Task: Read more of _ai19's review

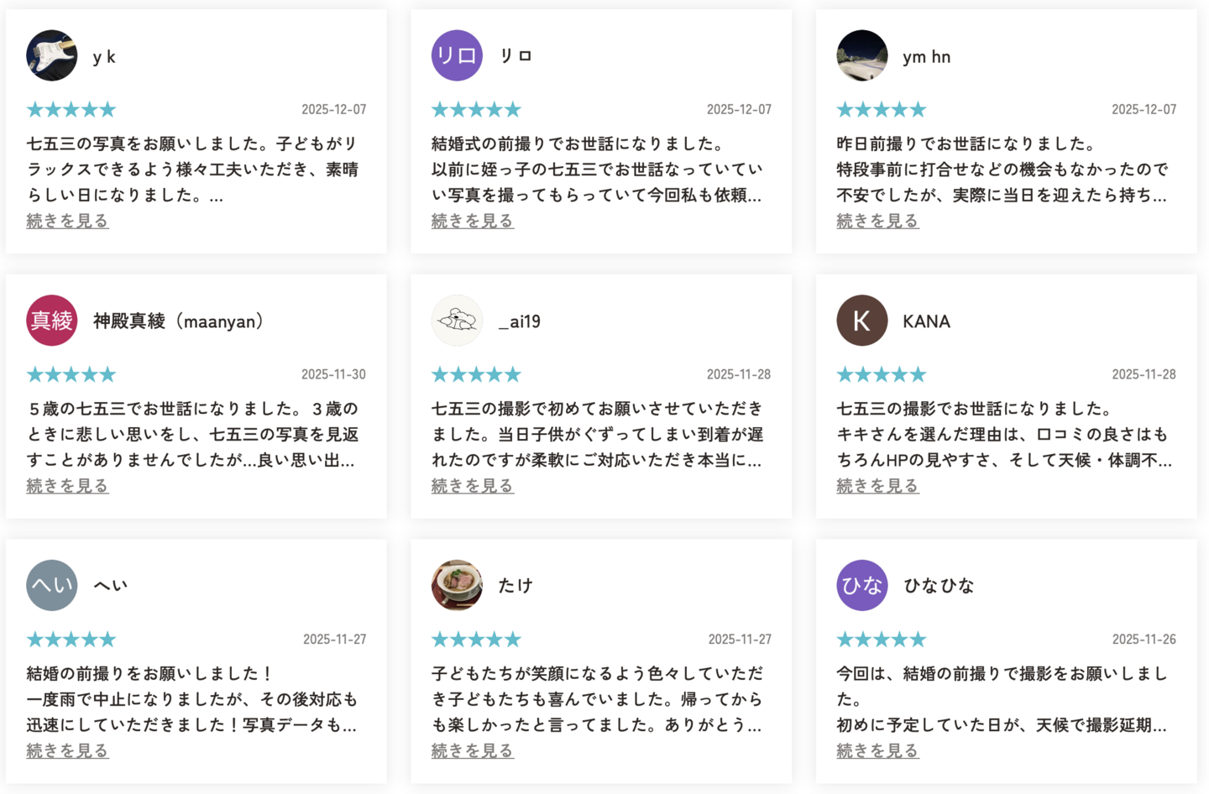Action: pos(473,486)
